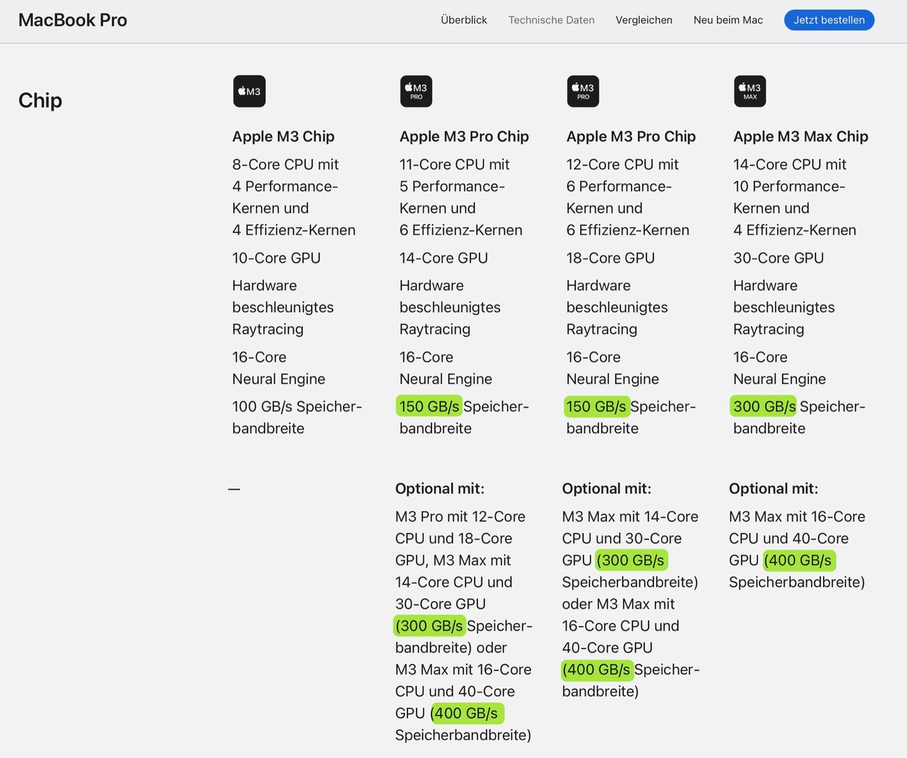Viewport: 907px width, 758px height.
Task: Click the M3 Pro icon above 11-Core CPU
Action: [416, 91]
